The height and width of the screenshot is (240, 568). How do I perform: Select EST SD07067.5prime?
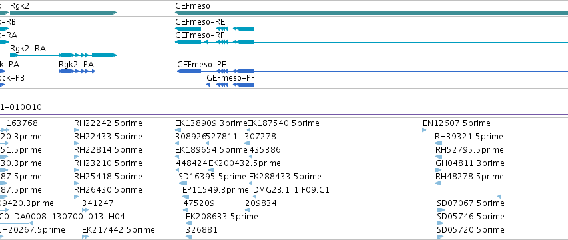pyautogui.click(x=470, y=203)
